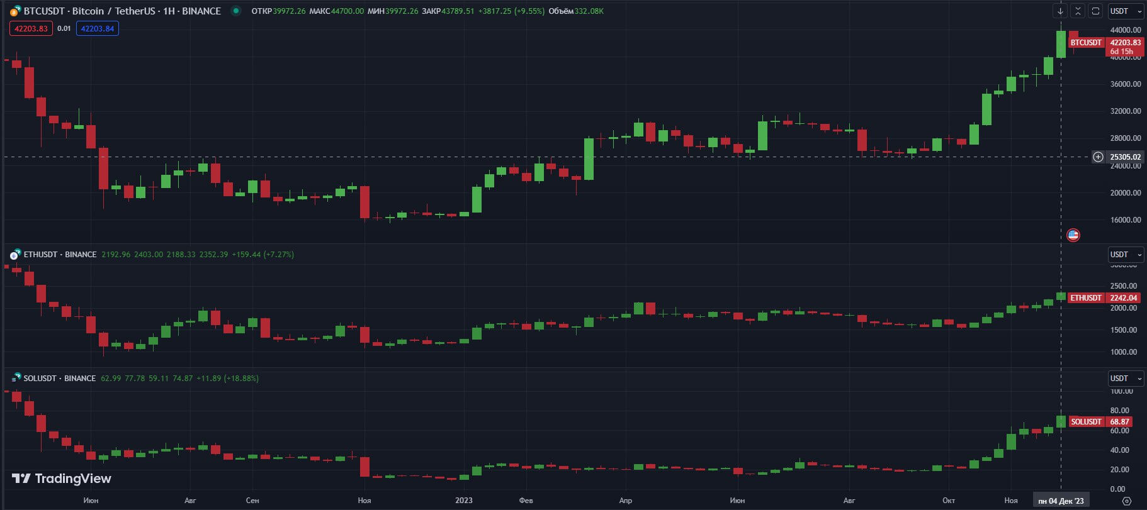This screenshot has width=1147, height=510.
Task: Open the TradingView logo link
Action: click(62, 479)
